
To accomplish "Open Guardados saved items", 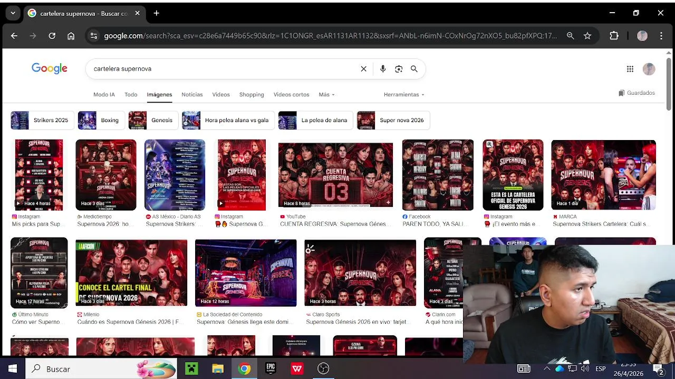I will (x=637, y=93).
